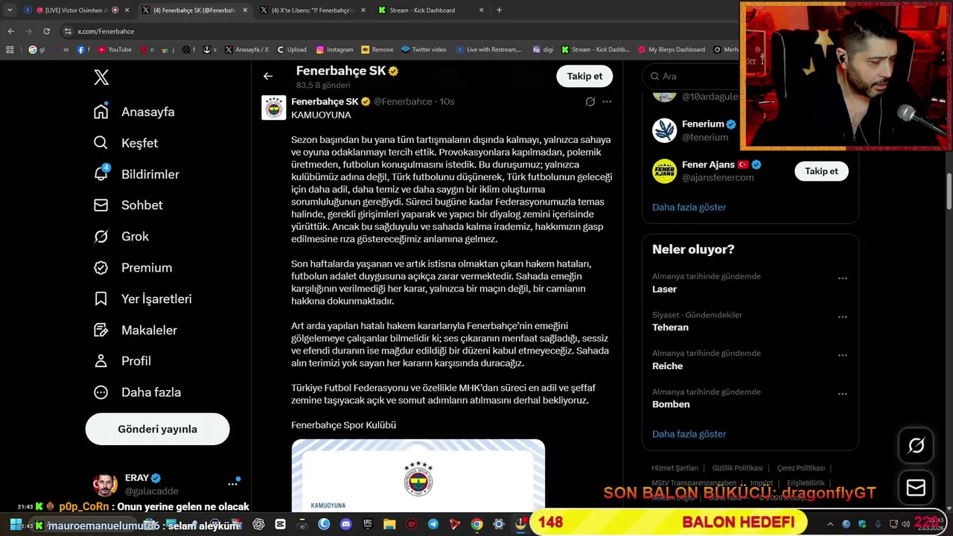The image size is (953, 536).
Task: Open more options for Teheran trend
Action: pos(842,317)
